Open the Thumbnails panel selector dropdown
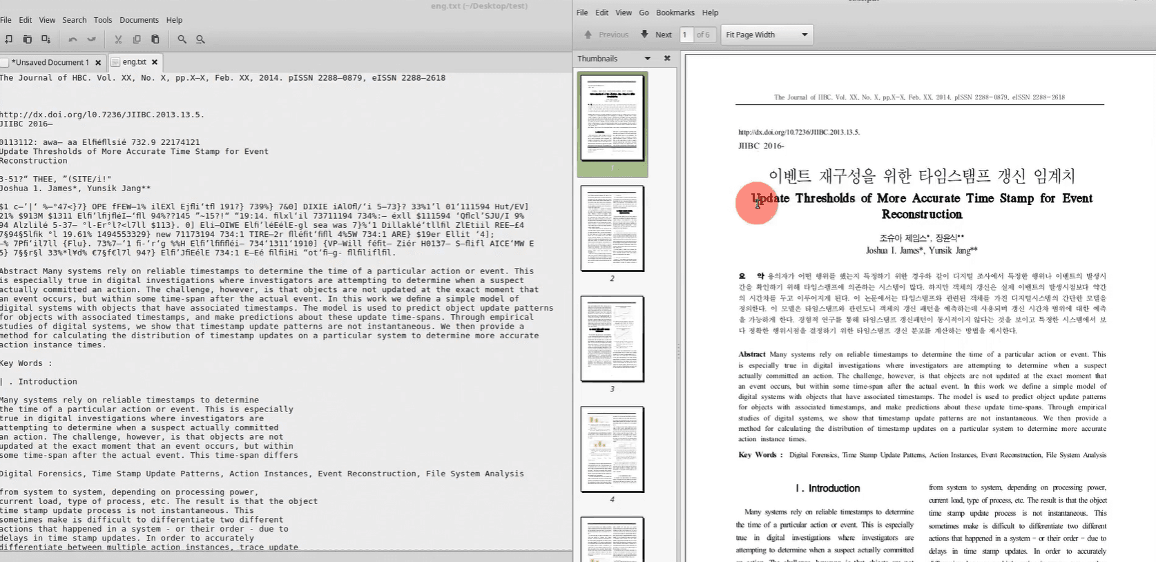This screenshot has height=562, width=1156. pyautogui.click(x=647, y=59)
